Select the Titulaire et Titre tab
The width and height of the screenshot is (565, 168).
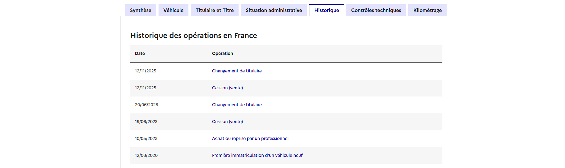pyautogui.click(x=214, y=10)
